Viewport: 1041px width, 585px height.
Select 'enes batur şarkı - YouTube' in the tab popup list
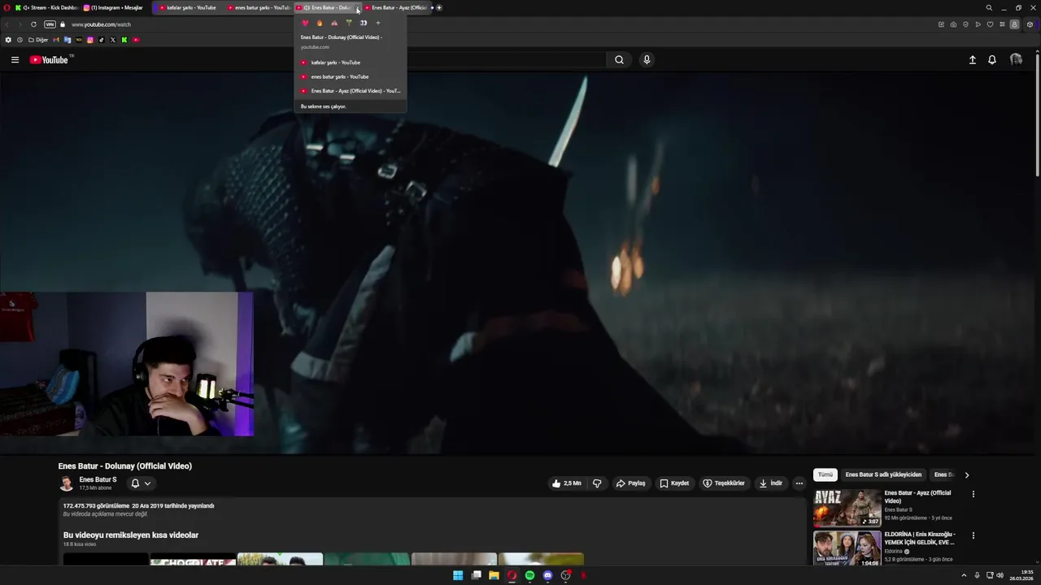(350, 76)
